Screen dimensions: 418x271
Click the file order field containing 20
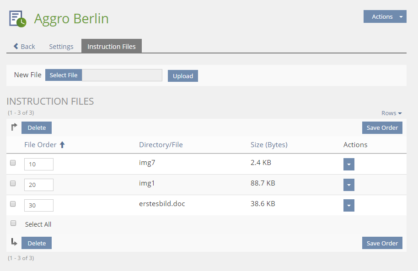coord(39,185)
